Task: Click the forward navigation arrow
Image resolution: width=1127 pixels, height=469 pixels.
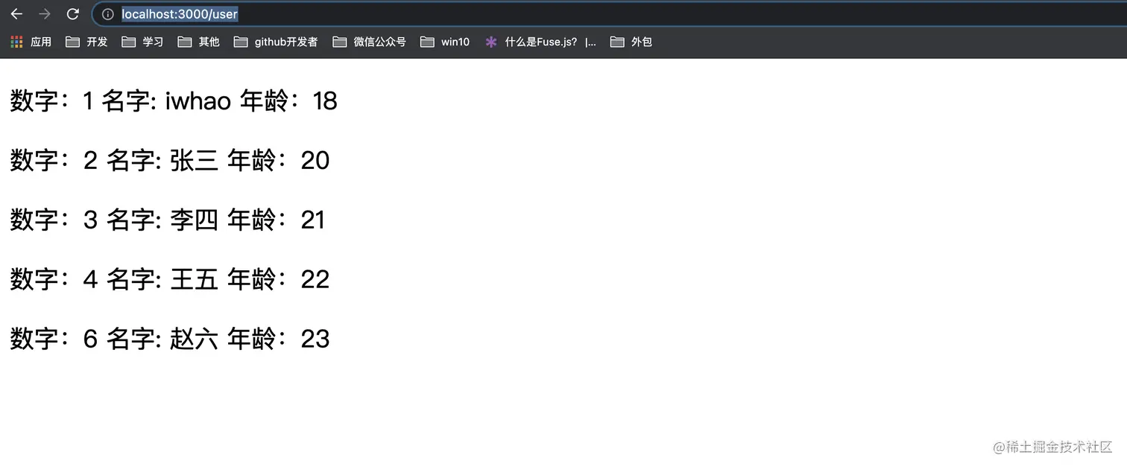Action: [x=45, y=13]
